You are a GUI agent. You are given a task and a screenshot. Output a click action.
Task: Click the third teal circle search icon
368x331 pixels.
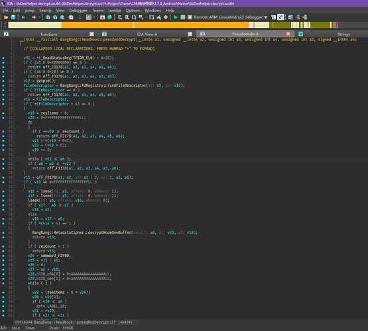click(62, 17)
